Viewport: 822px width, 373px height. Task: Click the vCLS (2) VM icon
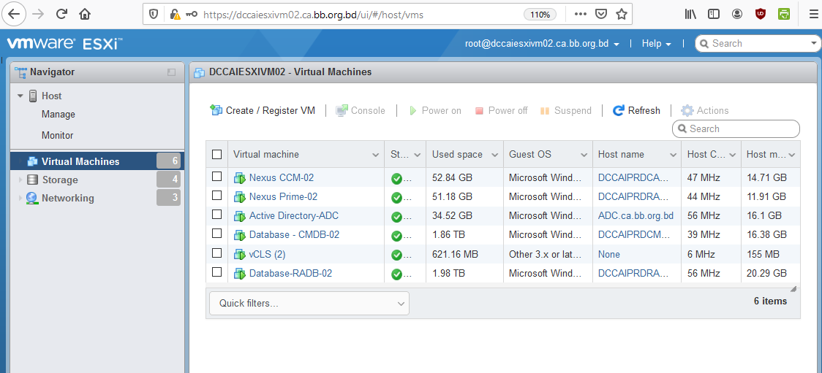(240, 255)
